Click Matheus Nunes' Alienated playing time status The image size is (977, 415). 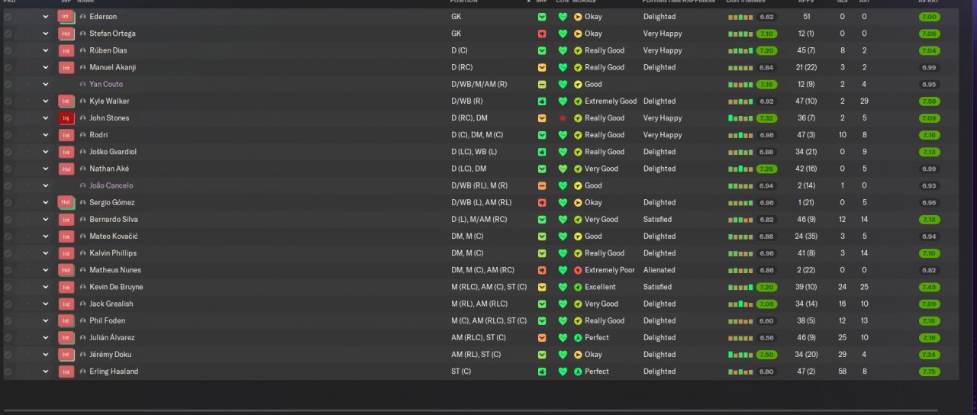point(659,270)
